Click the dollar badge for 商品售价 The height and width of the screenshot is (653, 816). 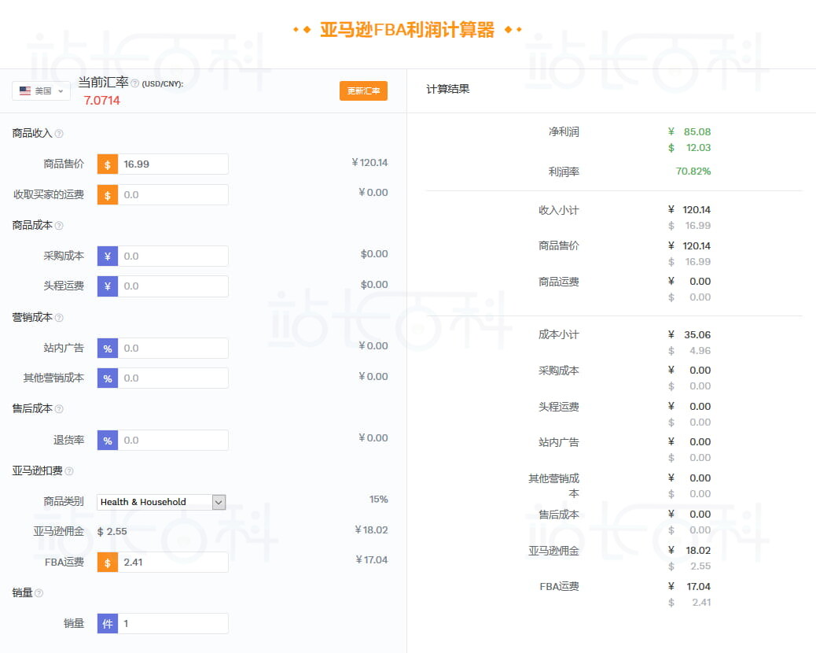click(108, 164)
